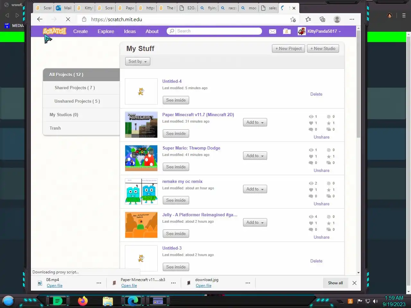This screenshot has width=411, height=308.
Task: Open options for Paper Minecraft sb3 download
Action: tap(173, 283)
